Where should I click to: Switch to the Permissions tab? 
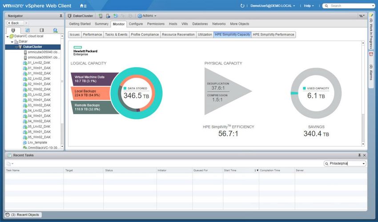(x=156, y=24)
